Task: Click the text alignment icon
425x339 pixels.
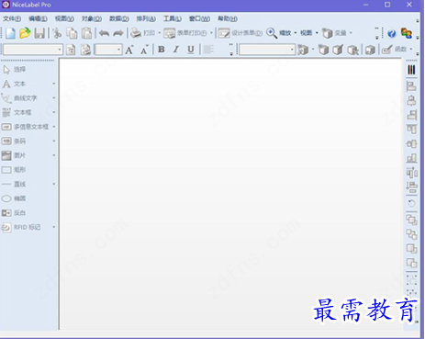Action: (208, 50)
